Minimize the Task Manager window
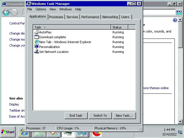The height and width of the screenshot is (138, 184). [x=129, y=4]
